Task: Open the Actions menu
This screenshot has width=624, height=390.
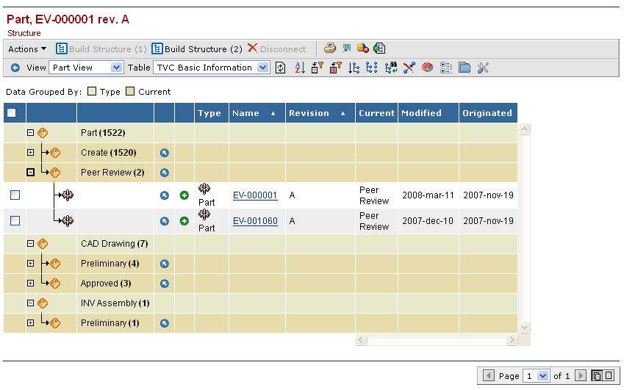Action: click(x=27, y=49)
